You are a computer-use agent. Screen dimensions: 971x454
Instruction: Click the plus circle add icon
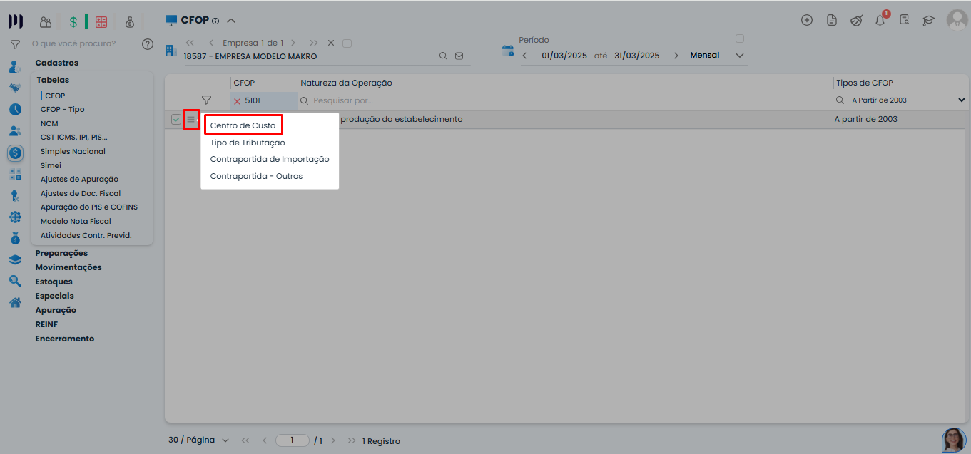point(807,20)
